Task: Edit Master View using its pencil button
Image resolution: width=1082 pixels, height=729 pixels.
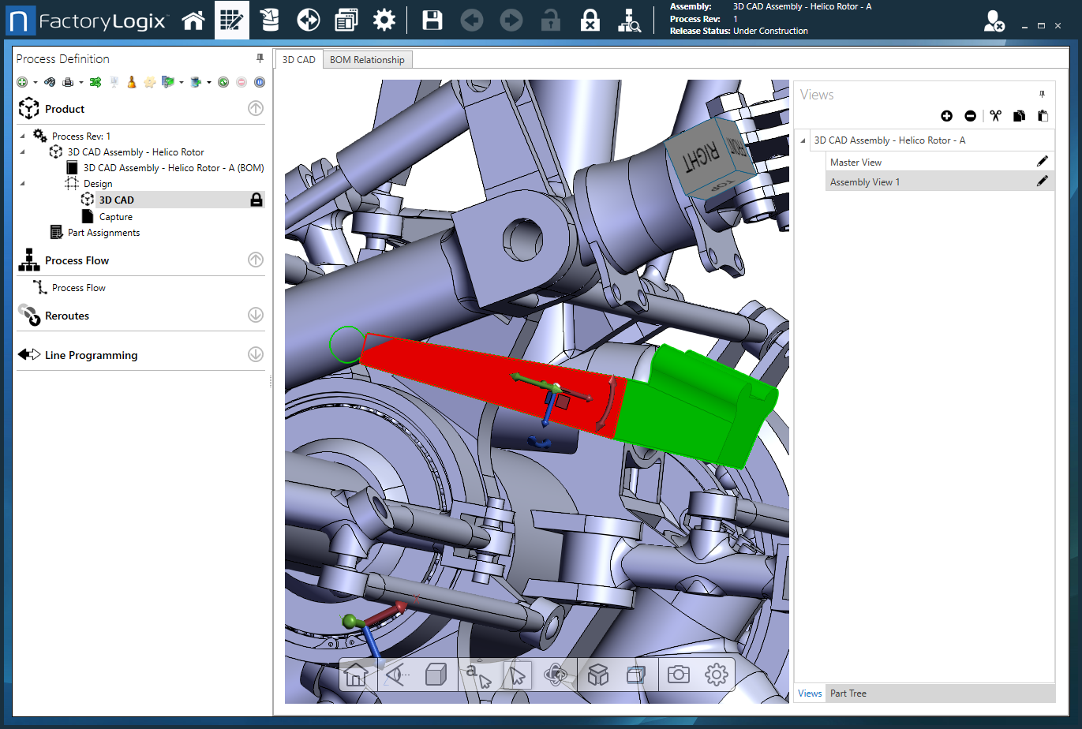Action: click(1043, 161)
